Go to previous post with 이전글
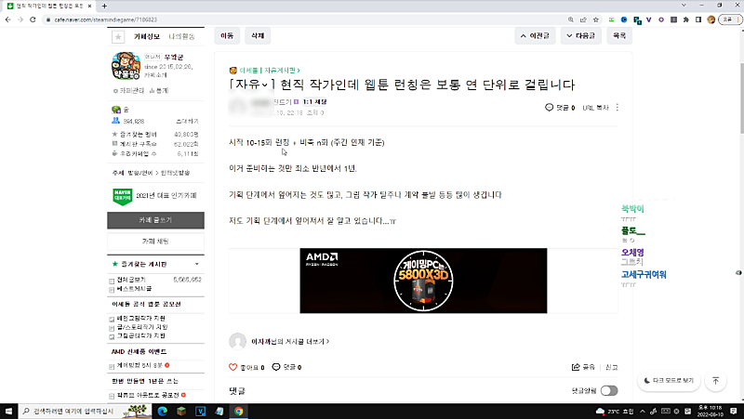This screenshot has width=744, height=419. pos(535,35)
